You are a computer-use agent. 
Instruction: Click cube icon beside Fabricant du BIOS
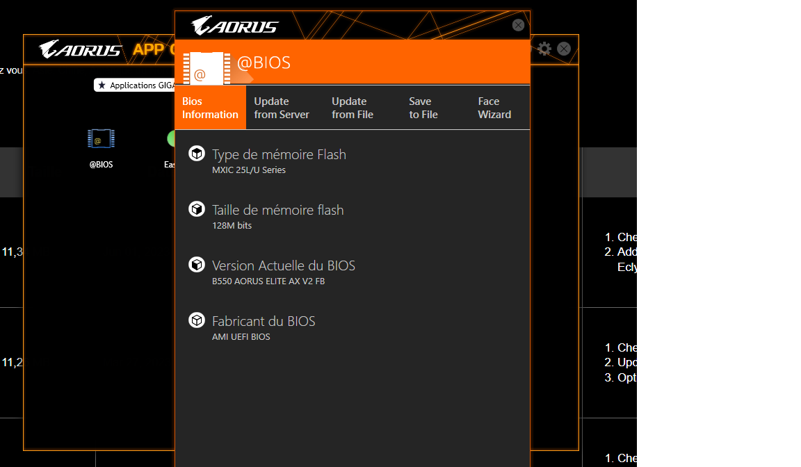(197, 320)
